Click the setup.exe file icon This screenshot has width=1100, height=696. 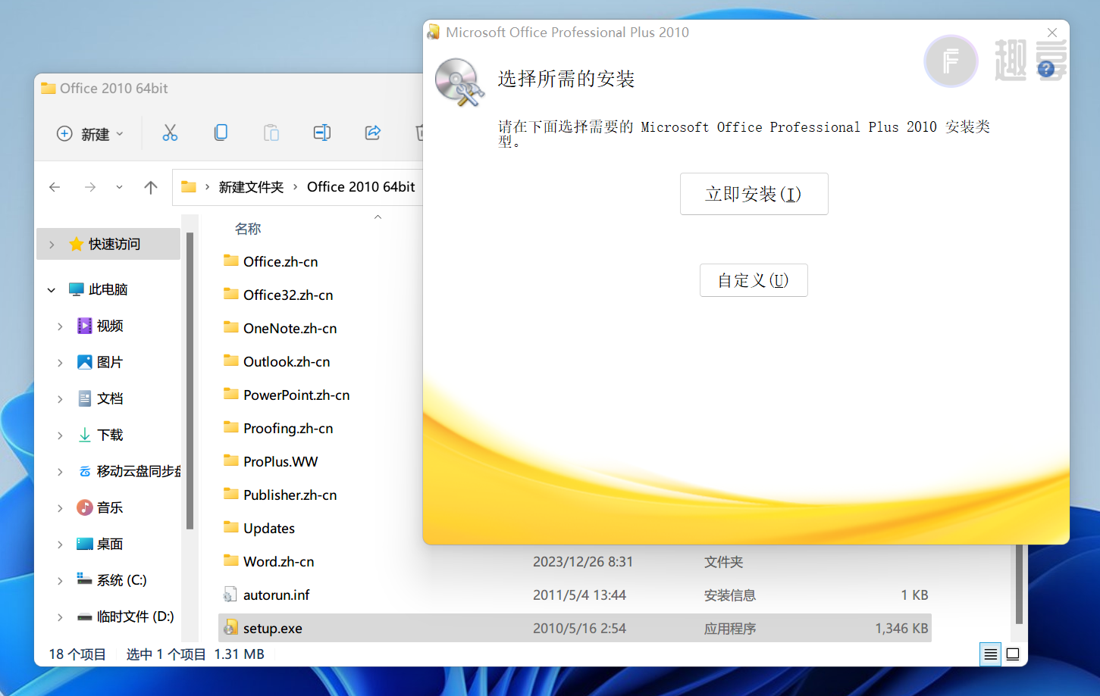pyautogui.click(x=231, y=628)
